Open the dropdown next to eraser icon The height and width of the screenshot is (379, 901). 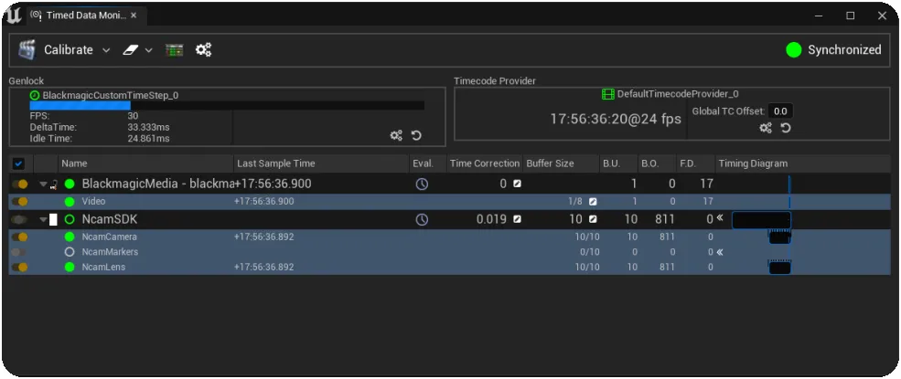tap(149, 50)
